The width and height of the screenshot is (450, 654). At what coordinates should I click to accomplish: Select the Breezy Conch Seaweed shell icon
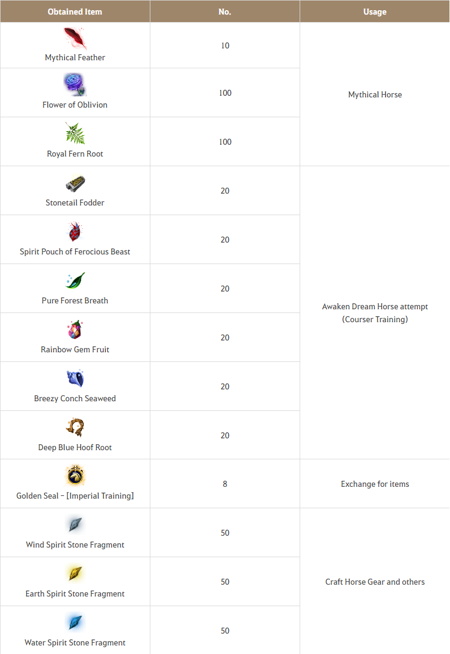pos(75,379)
